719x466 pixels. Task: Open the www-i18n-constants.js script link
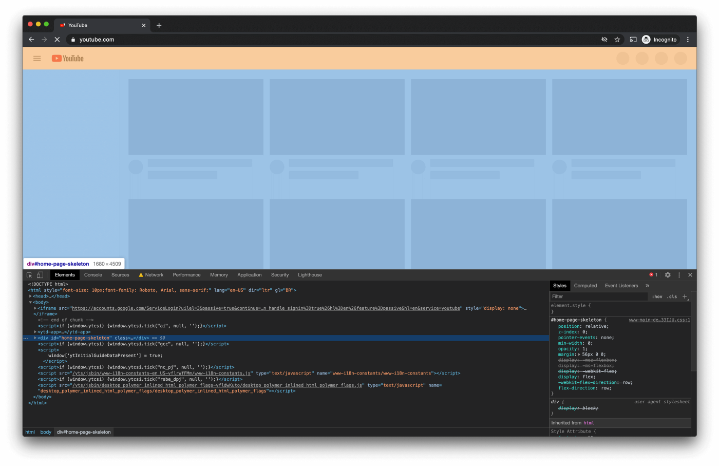point(161,374)
